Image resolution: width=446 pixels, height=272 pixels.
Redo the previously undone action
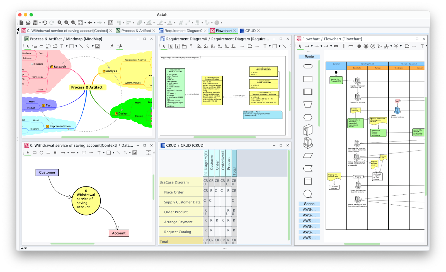[52, 23]
